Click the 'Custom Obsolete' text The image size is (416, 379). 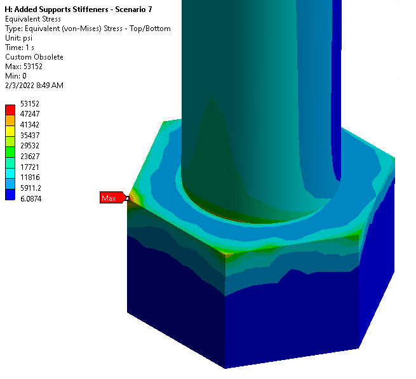(x=34, y=57)
